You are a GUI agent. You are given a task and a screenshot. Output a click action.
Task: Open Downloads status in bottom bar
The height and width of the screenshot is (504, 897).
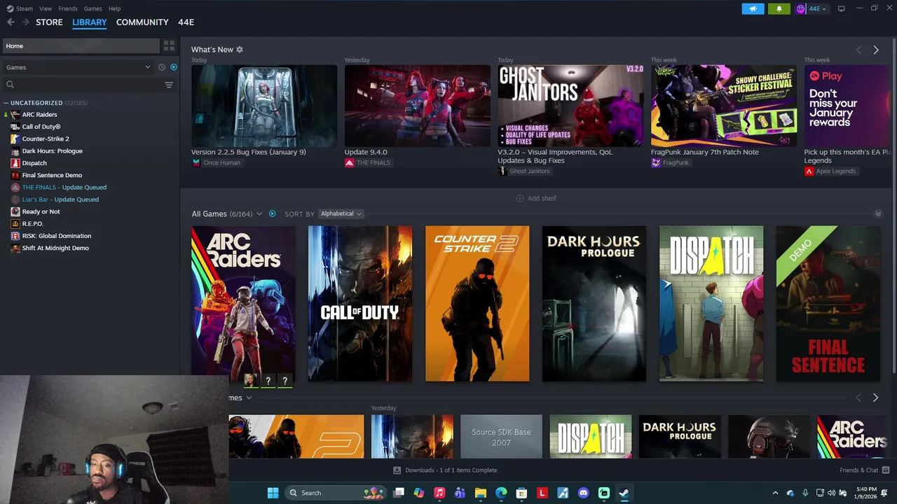pyautogui.click(x=445, y=470)
